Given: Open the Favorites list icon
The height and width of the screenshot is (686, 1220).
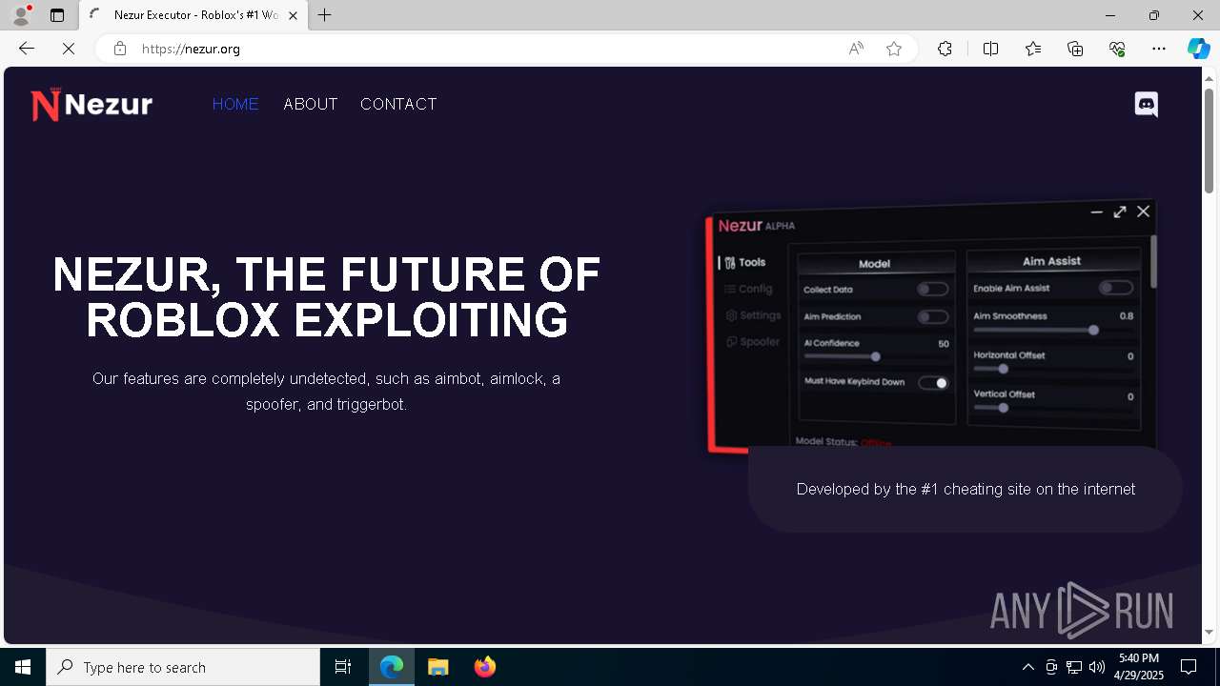Looking at the screenshot, I should [x=1033, y=49].
